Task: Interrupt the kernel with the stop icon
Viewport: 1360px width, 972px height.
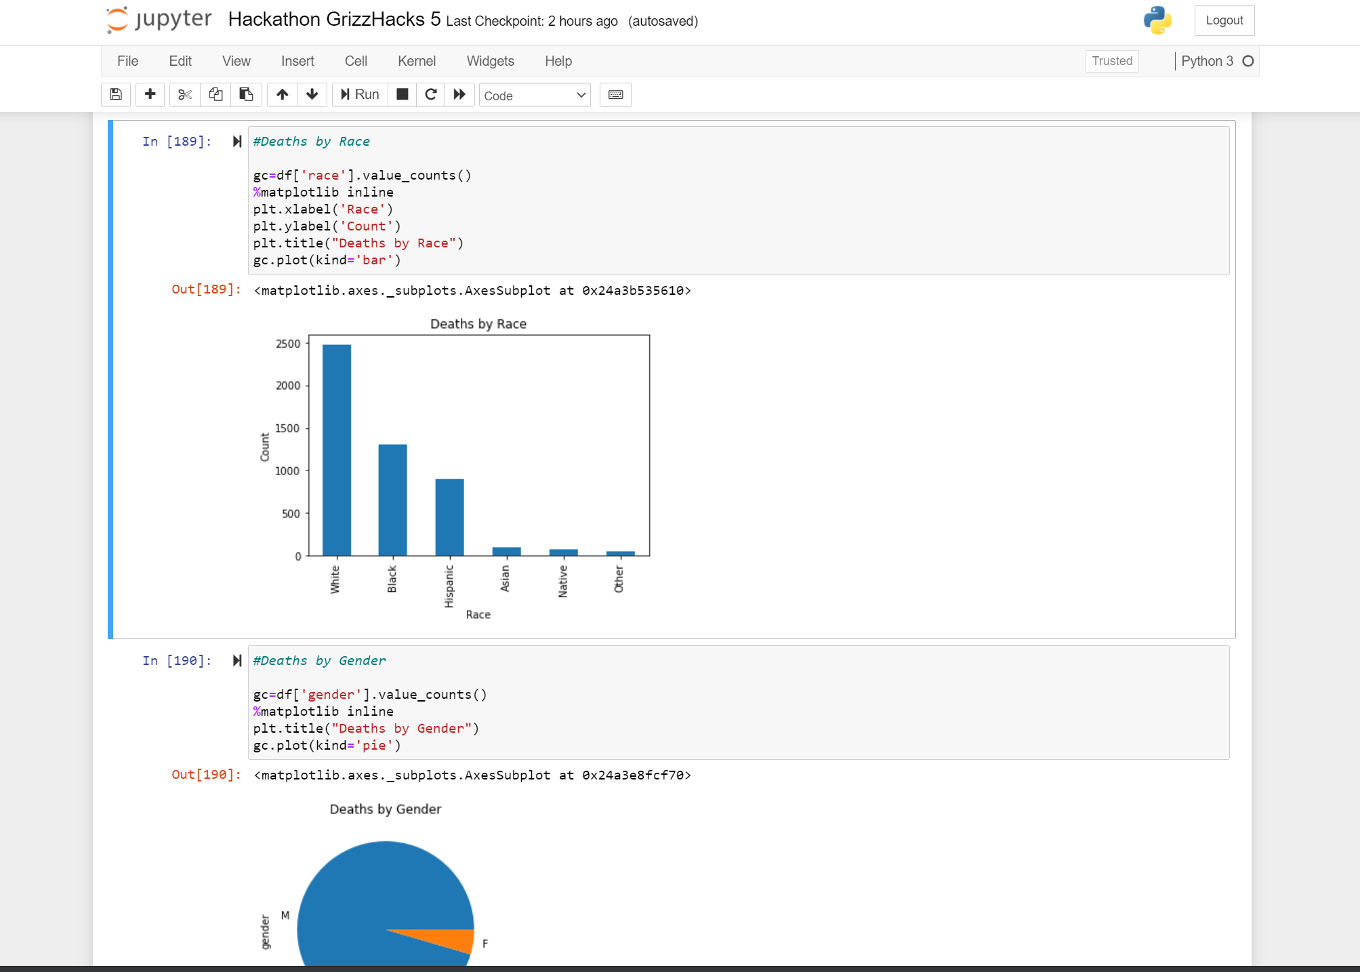Action: (403, 95)
